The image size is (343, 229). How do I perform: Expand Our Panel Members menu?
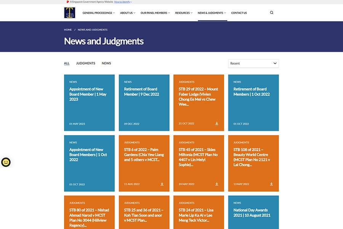coord(155,13)
